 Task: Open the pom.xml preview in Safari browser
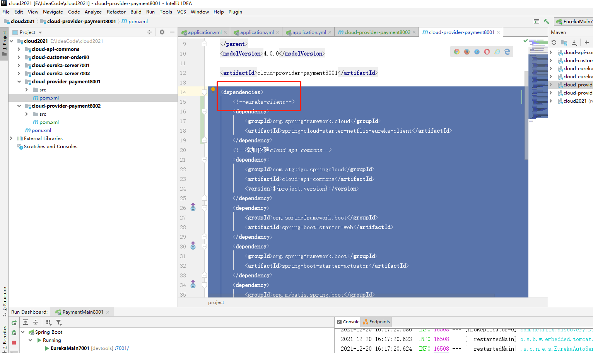(477, 52)
